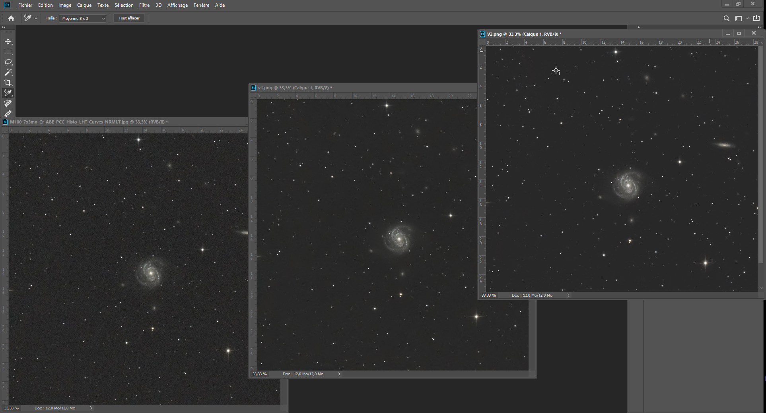Screen dimensions: 766x413
Task: Open the Image menu
Action: pos(65,5)
